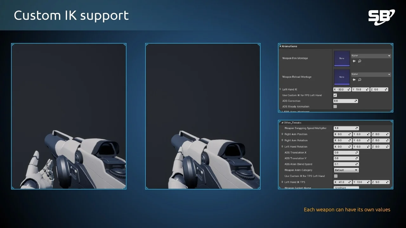Click the Weapon Socket Name GripPoint field
The image size is (406, 228).
346,187
